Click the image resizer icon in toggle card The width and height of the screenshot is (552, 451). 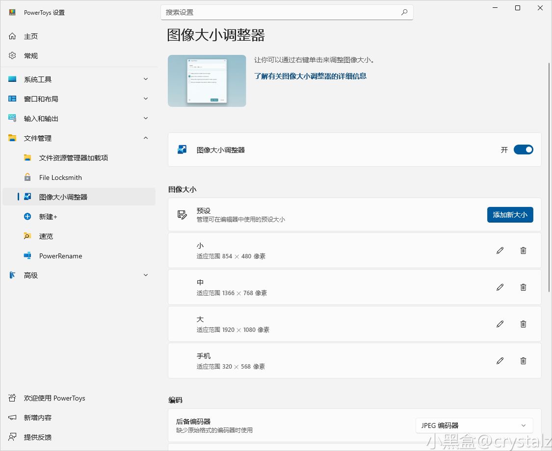tap(182, 150)
